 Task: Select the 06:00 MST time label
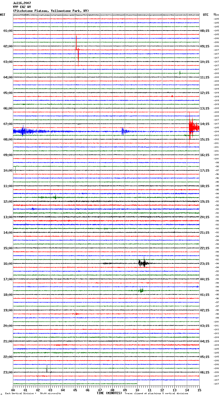8,108
